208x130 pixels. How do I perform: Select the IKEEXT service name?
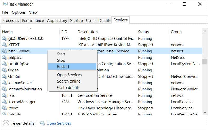(x=13, y=45)
